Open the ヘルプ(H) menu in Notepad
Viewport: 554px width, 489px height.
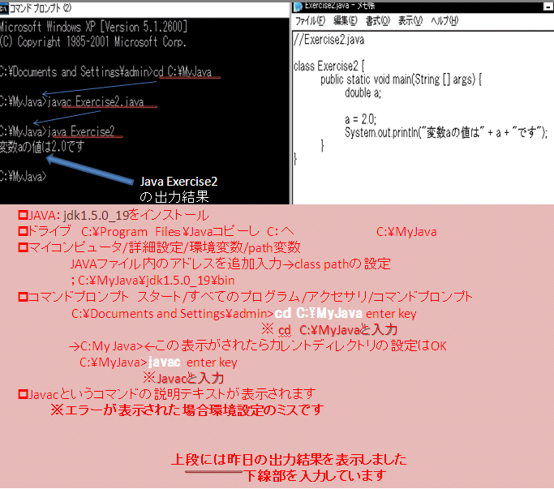(444, 21)
